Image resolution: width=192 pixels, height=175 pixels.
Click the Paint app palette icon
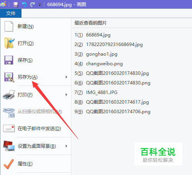pyautogui.click(x=3, y=4)
